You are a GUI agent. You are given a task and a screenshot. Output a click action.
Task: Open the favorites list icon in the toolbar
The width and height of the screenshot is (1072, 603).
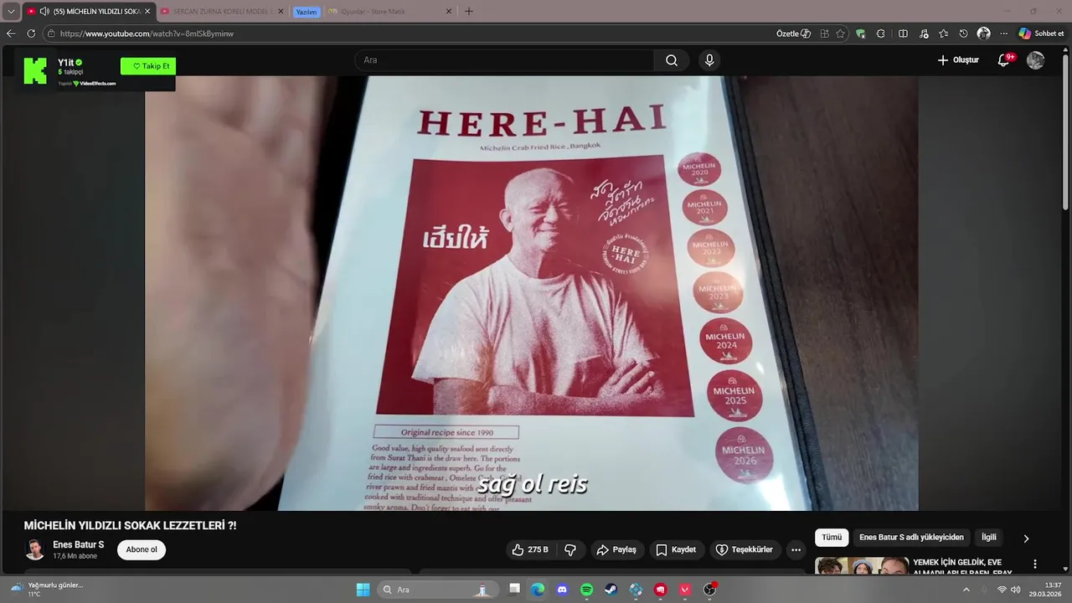[x=944, y=33]
